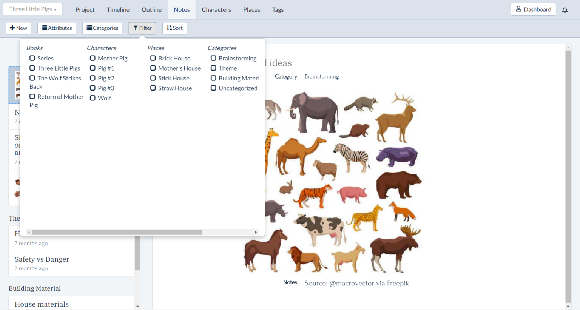580x310 pixels.
Task: Go to the Timeline tab
Action: (118, 10)
